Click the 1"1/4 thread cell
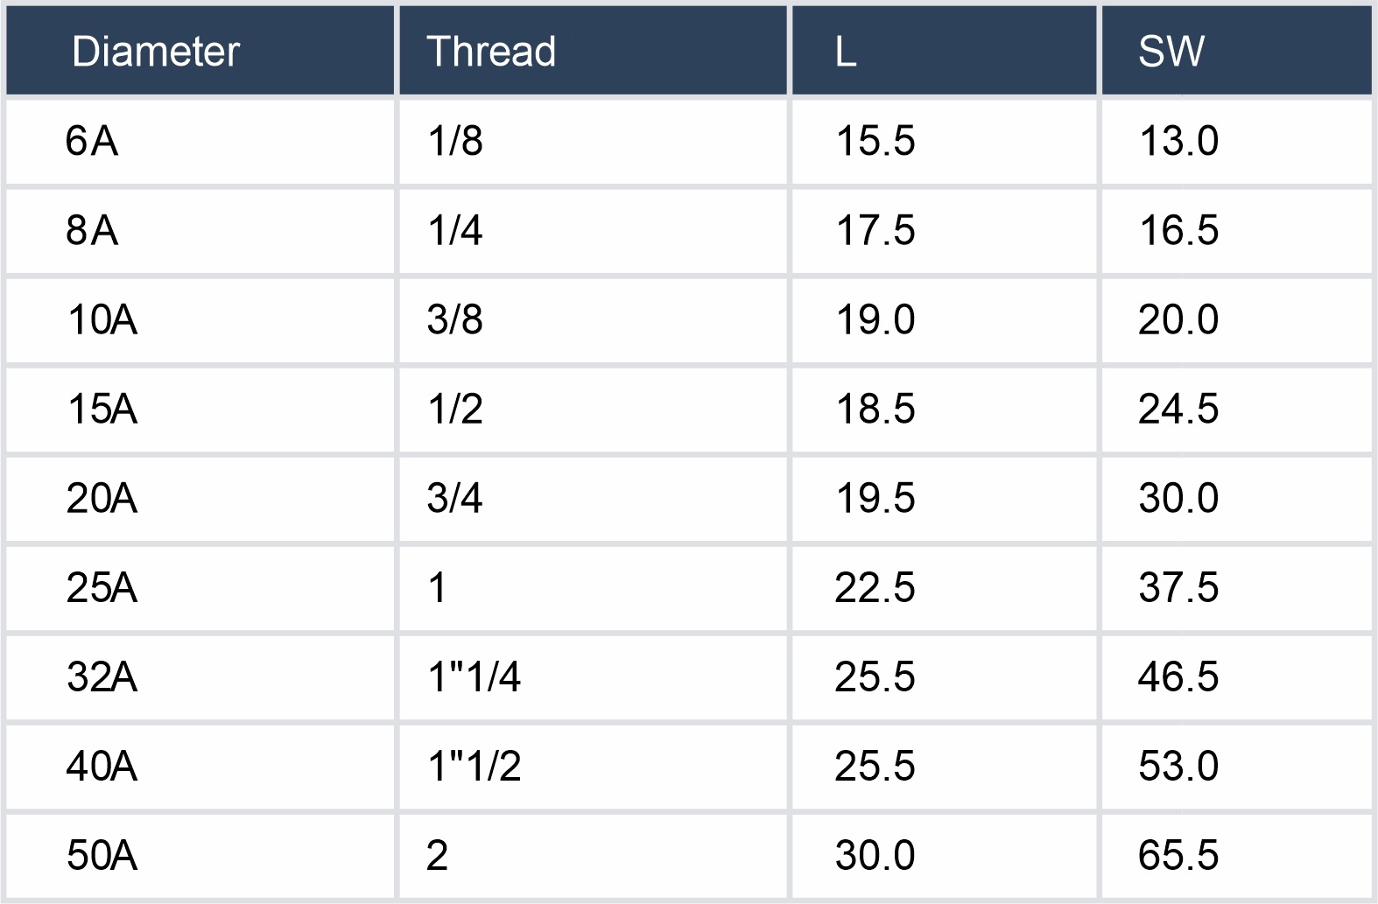 pos(474,677)
